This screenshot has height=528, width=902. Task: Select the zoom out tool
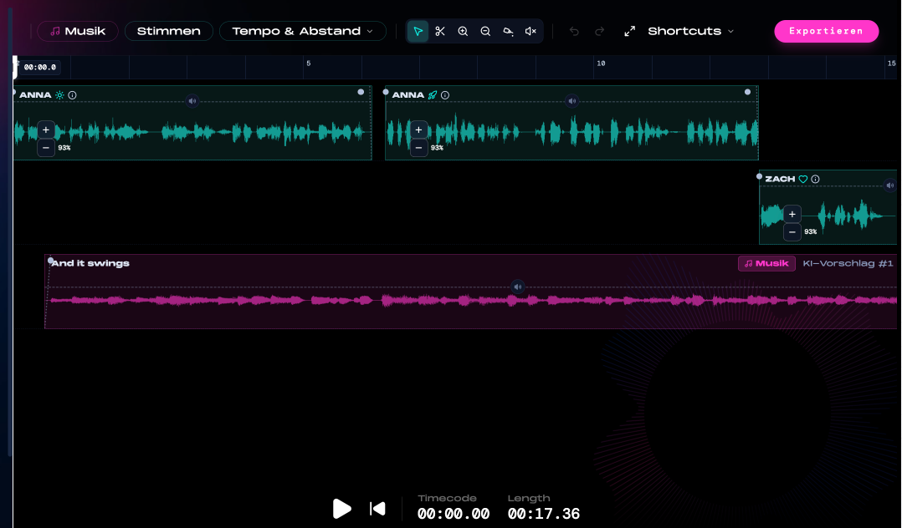pyautogui.click(x=485, y=31)
